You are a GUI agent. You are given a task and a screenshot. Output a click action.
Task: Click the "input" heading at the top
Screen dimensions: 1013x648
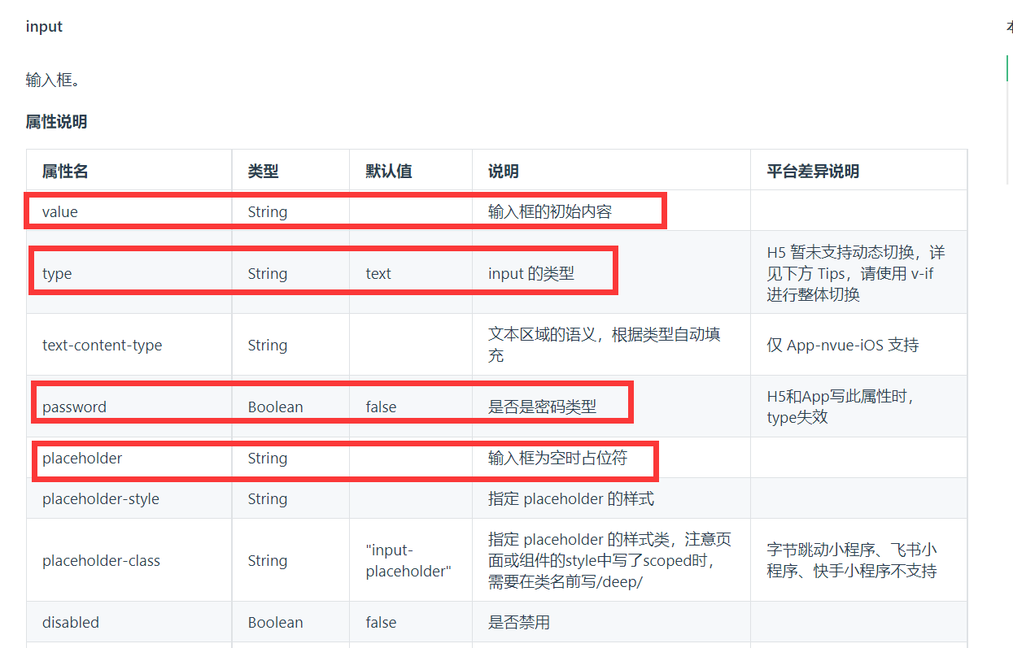tap(44, 26)
